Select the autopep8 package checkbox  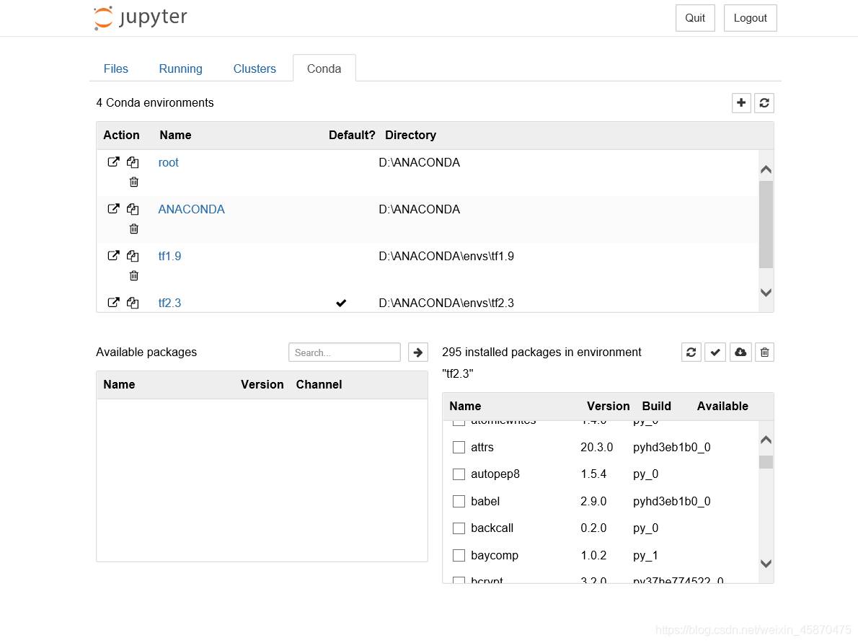[459, 474]
